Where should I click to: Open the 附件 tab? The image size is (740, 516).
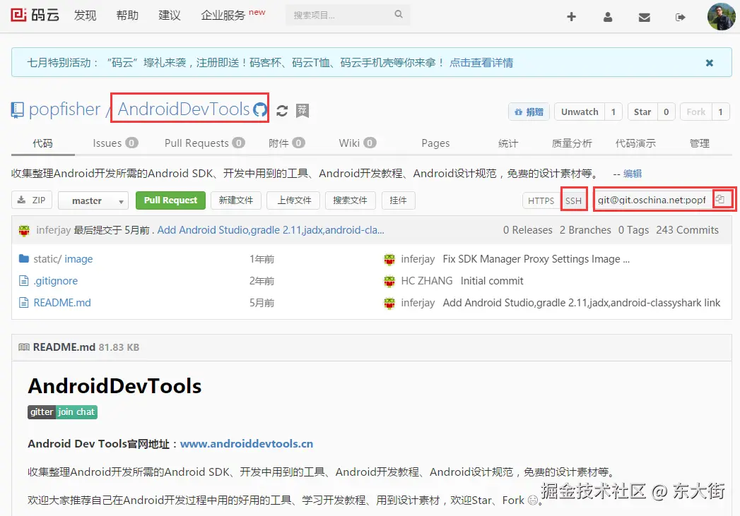286,143
